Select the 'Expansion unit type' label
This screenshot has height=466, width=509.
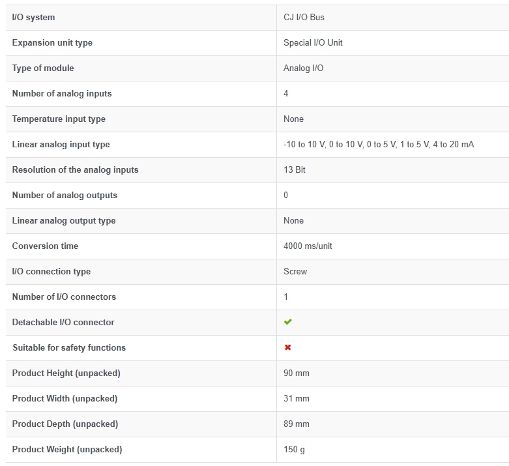coord(52,43)
